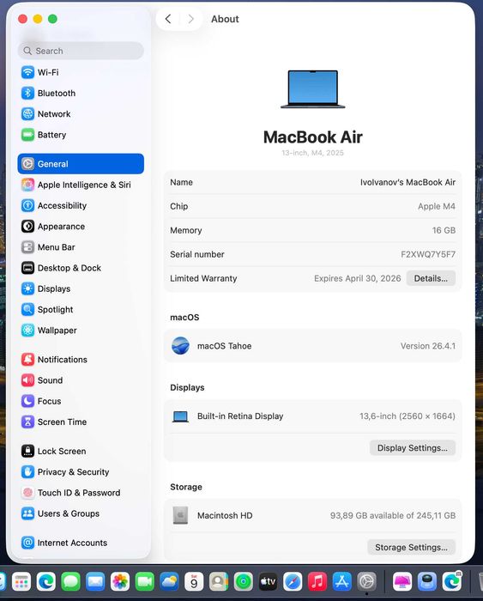Open Weather from the Dock
483x601 pixels.
point(169,581)
